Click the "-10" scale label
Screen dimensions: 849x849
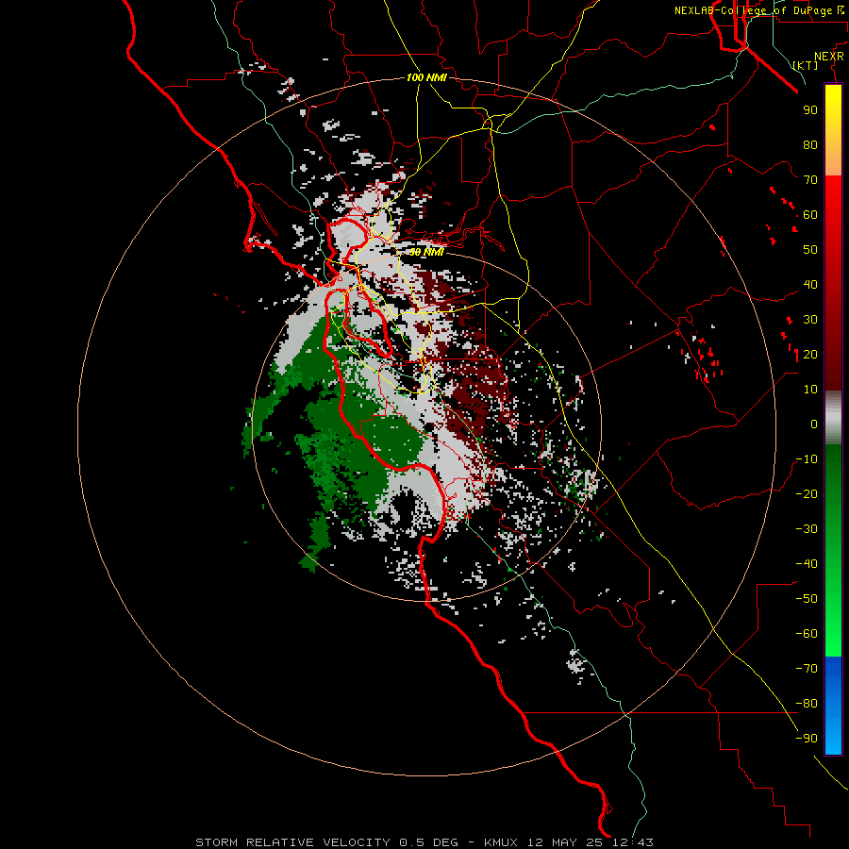807,459
